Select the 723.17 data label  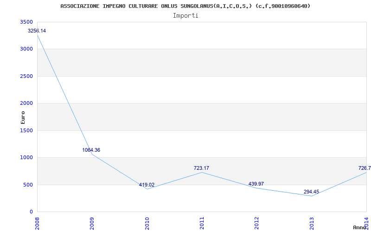[201, 168]
